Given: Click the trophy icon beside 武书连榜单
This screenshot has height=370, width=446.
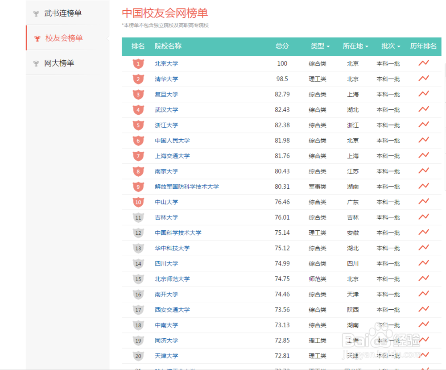Looking at the screenshot, I should pyautogui.click(x=36, y=13).
